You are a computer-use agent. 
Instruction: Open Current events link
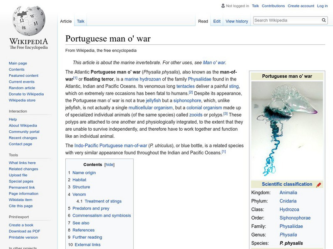(22, 81)
